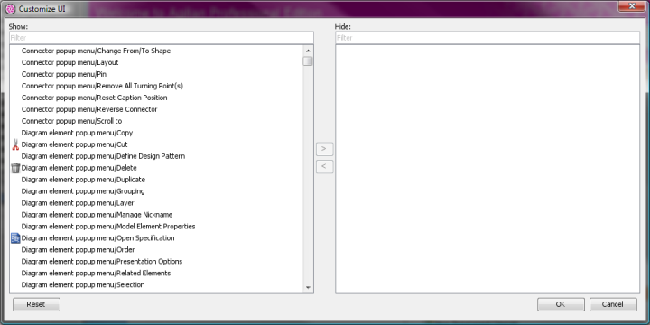Select Connector popup menu/Change From/To Shape

click(96, 51)
